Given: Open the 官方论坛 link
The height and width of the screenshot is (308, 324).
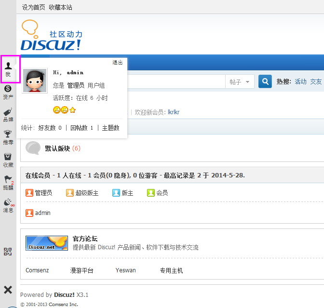Looking at the screenshot, I should [x=85, y=239].
